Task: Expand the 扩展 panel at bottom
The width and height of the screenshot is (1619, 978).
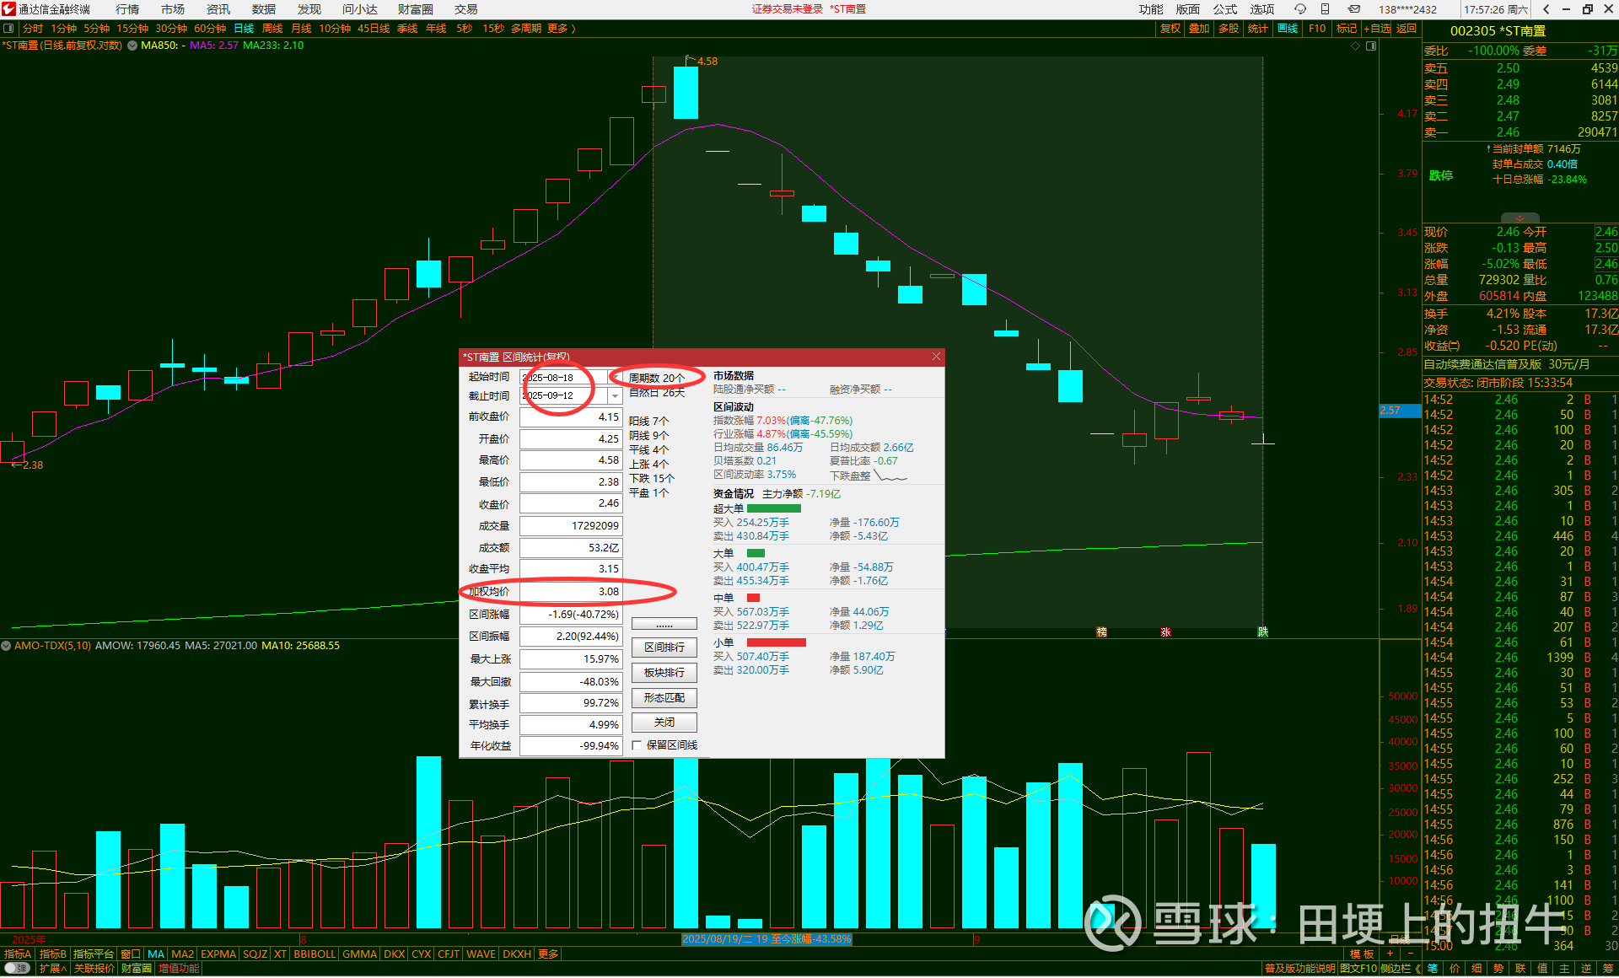Action: pyautogui.click(x=52, y=969)
